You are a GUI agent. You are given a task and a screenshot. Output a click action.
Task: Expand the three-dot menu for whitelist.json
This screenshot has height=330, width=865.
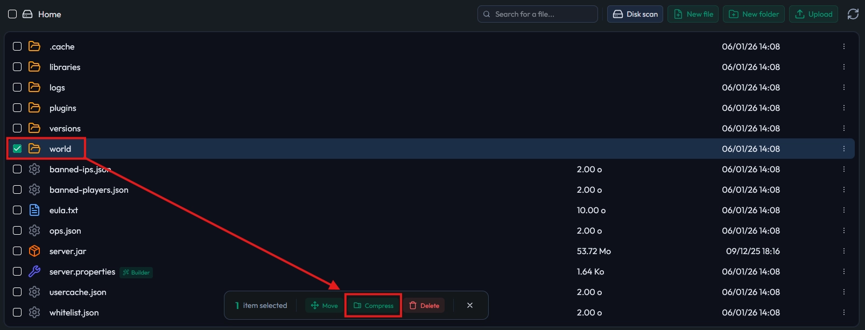click(843, 312)
